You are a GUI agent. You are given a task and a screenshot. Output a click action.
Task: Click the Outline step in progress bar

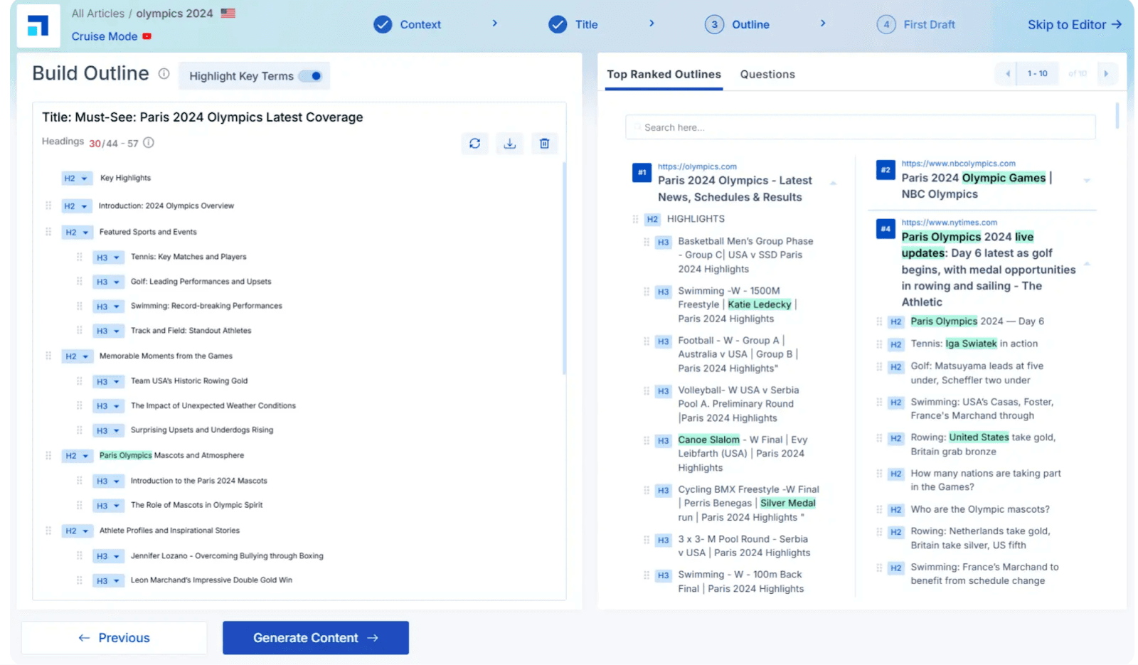click(738, 25)
